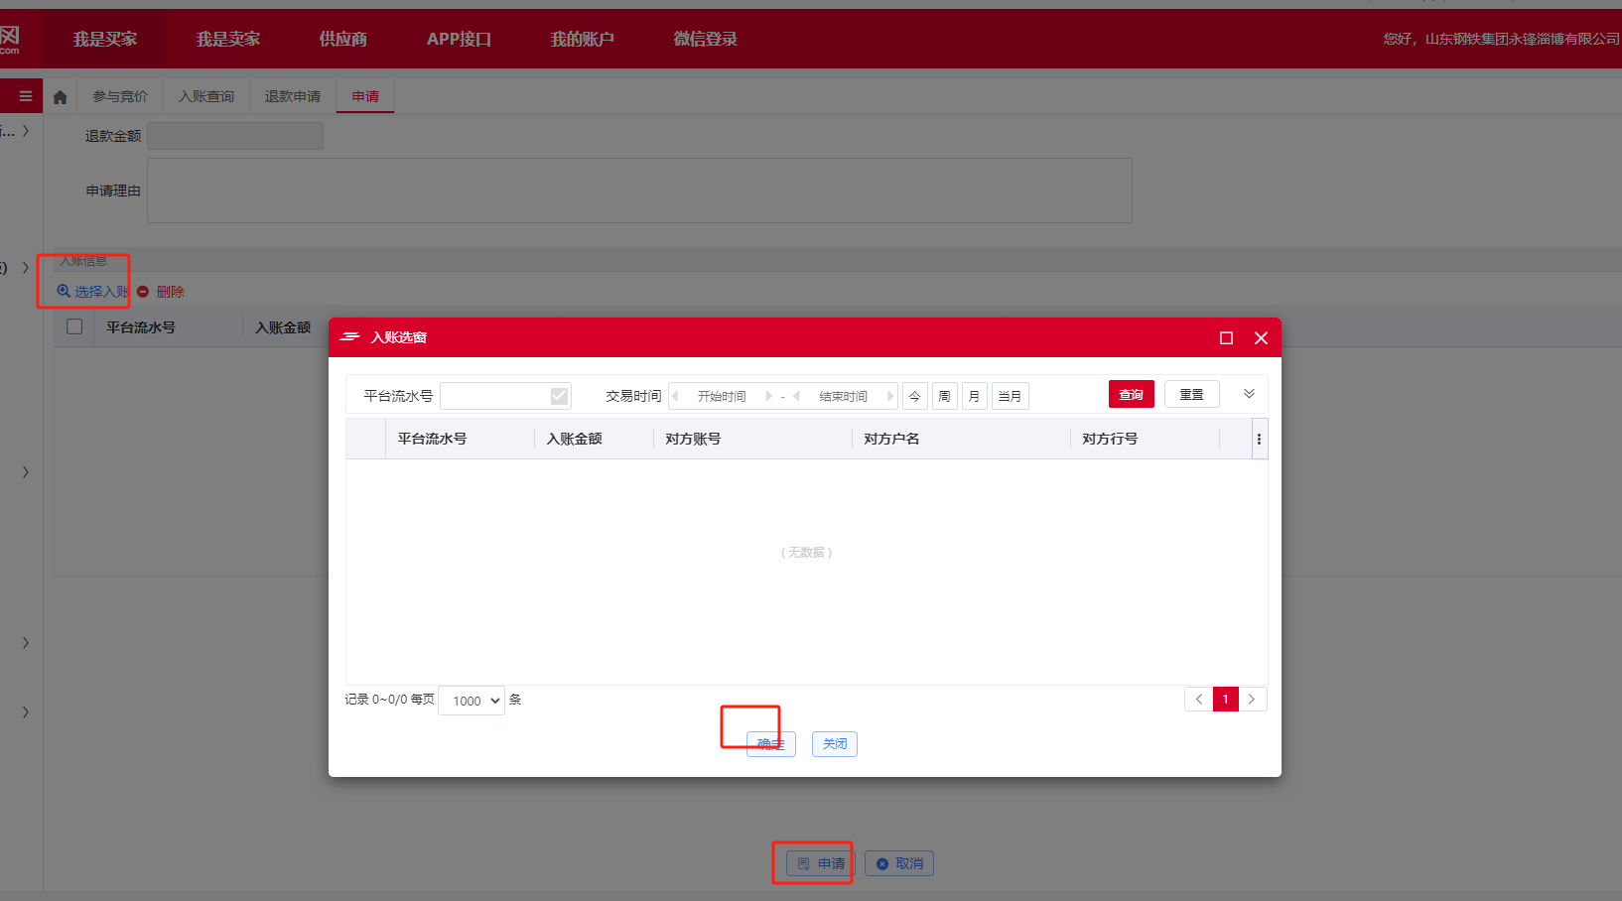Open the 我是买家 menu
This screenshot has width=1622, height=901.
[105, 39]
